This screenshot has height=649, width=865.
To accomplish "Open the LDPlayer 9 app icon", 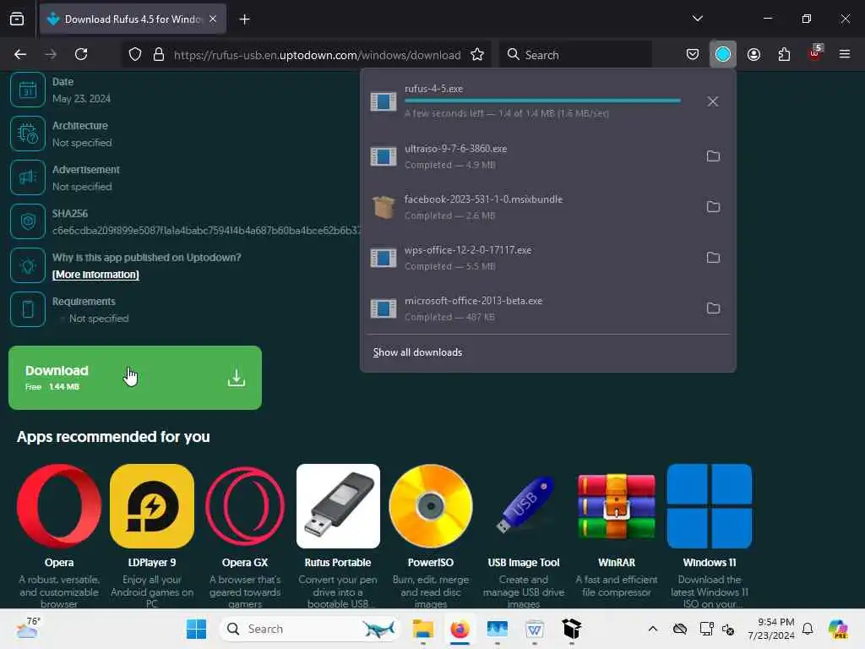I will click(152, 506).
